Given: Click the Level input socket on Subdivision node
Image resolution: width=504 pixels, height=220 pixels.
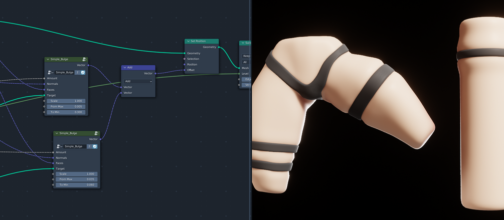Looking at the screenshot, I should 239,74.
